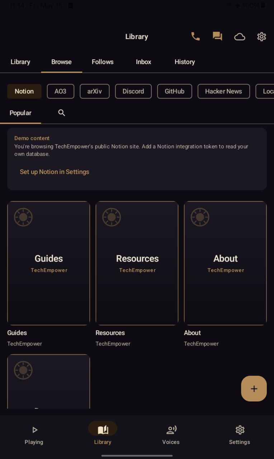Tap About title below the card
The width and height of the screenshot is (274, 459).
pyautogui.click(x=192, y=333)
